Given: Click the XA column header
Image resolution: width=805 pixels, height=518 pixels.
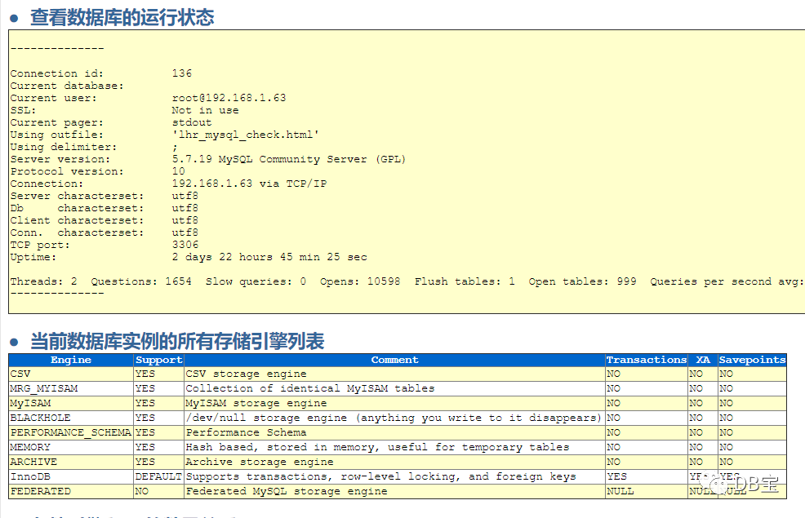Looking at the screenshot, I should pos(703,359).
